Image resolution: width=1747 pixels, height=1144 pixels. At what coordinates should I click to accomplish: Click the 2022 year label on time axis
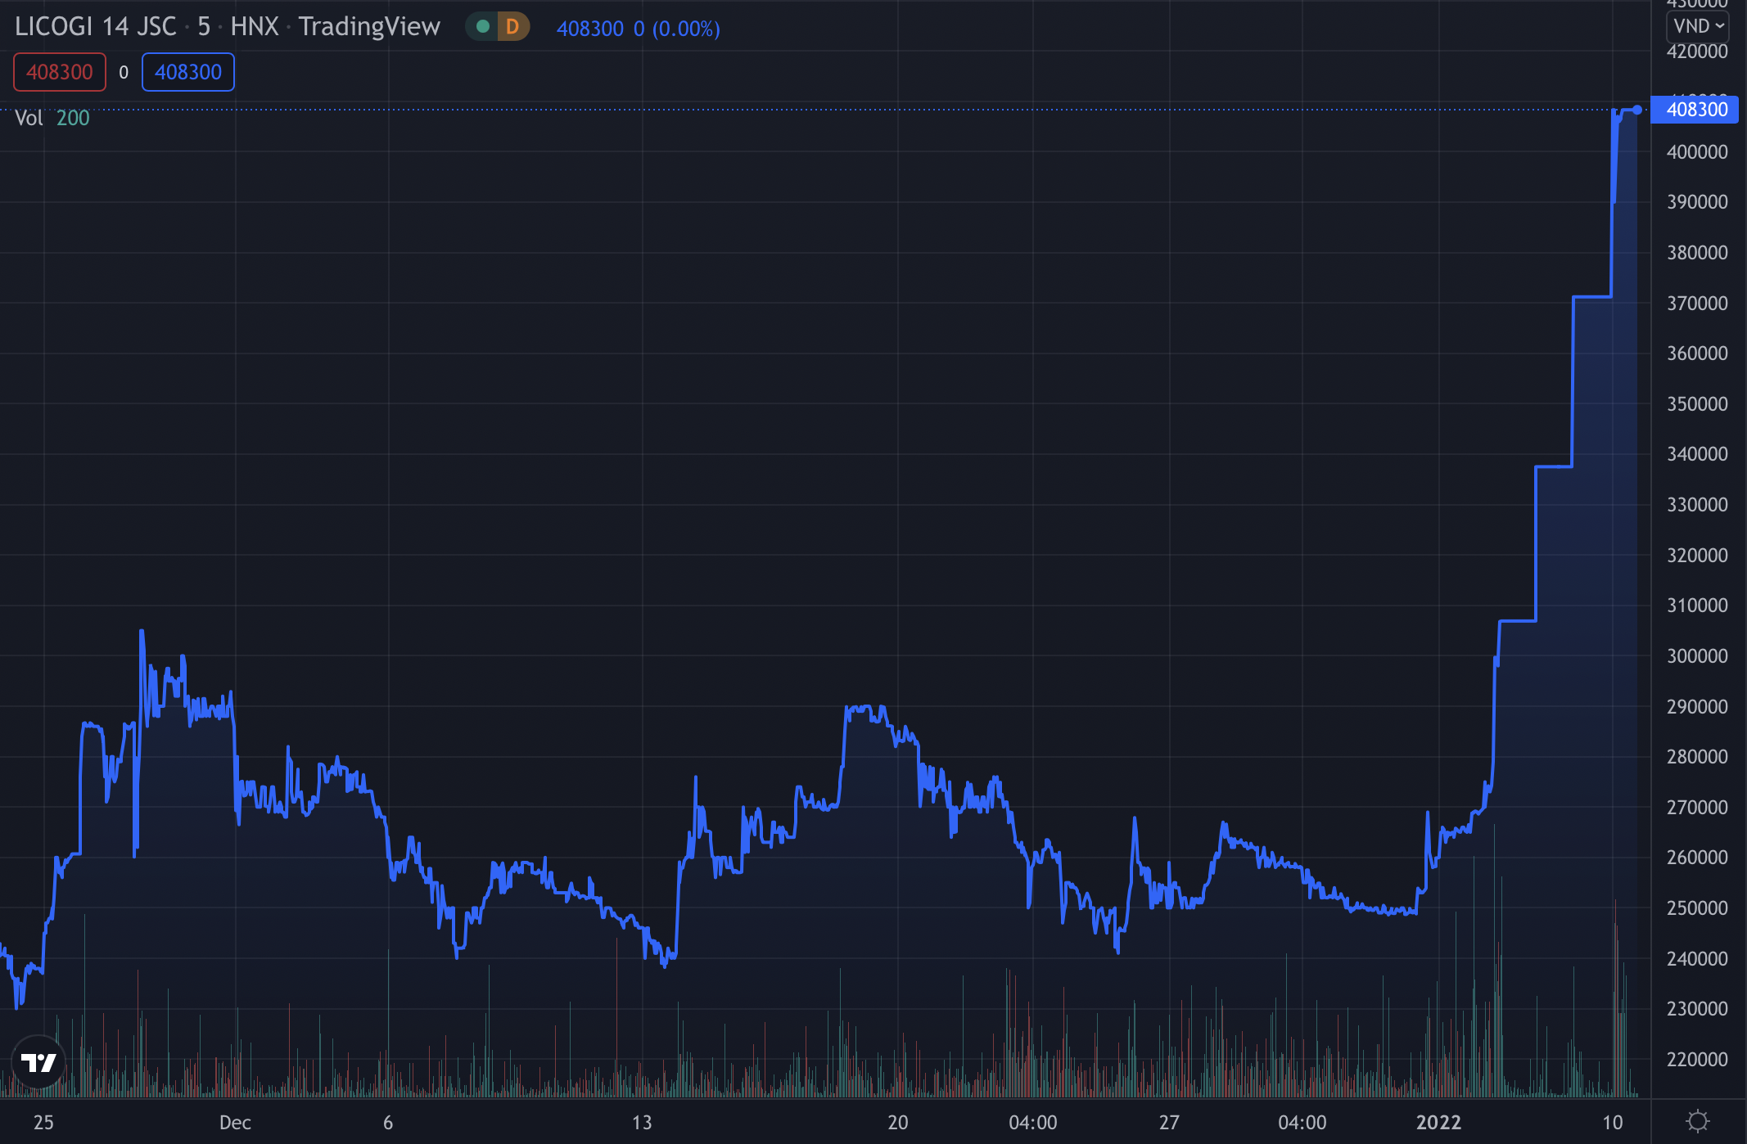click(x=1438, y=1123)
